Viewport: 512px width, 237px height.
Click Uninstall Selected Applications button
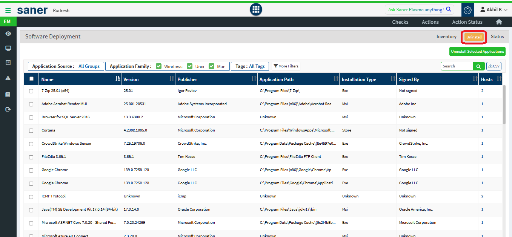click(477, 51)
